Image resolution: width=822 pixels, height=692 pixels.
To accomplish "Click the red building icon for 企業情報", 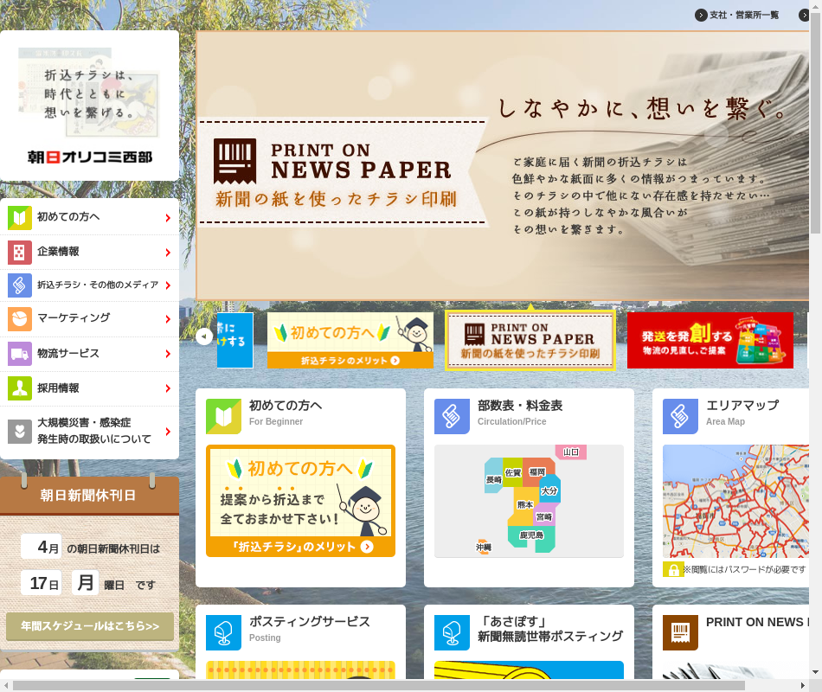I will (x=19, y=253).
